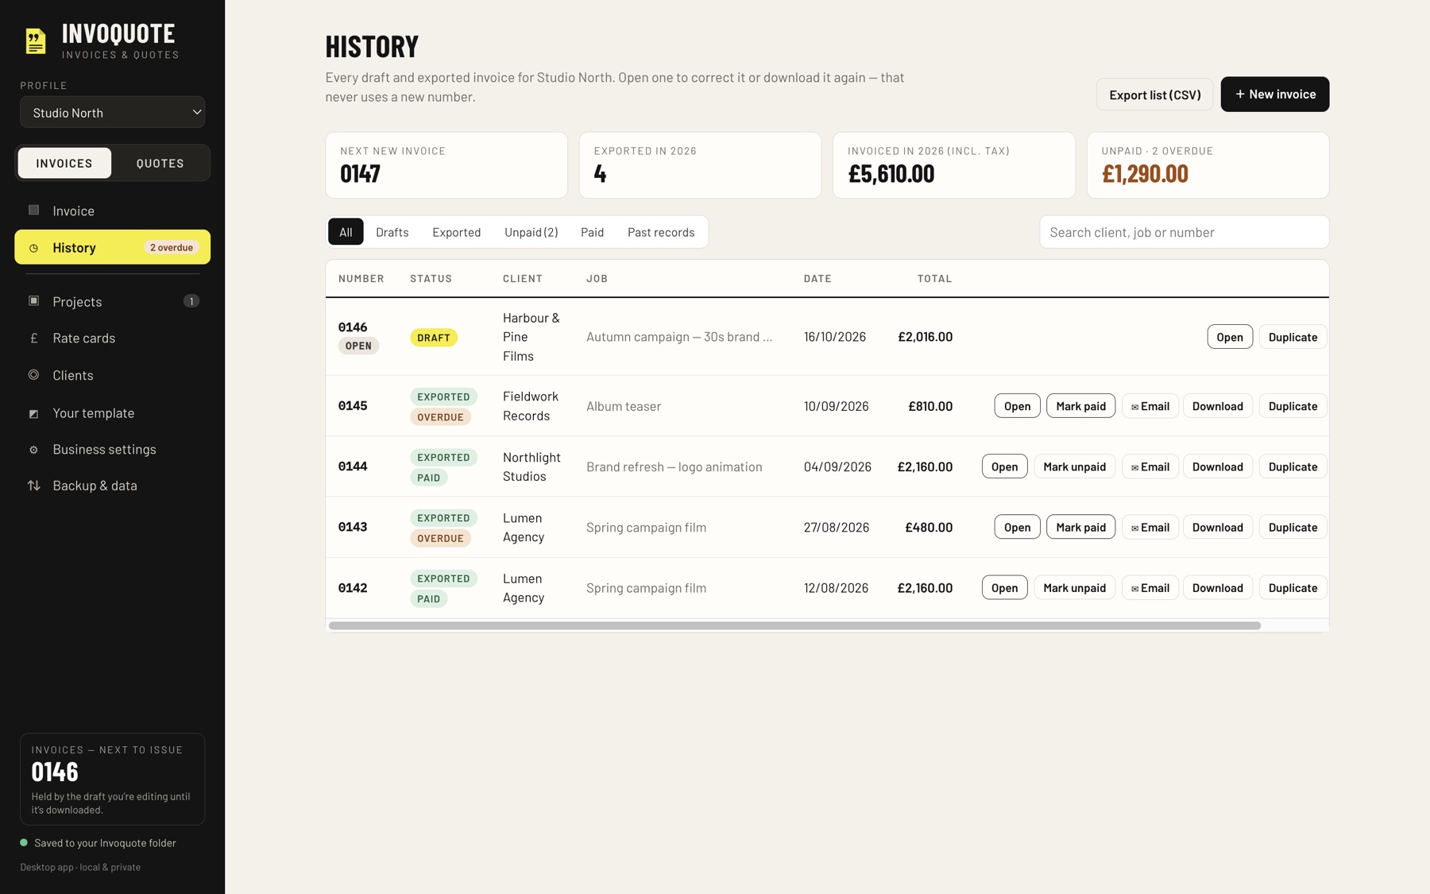The height and width of the screenshot is (894, 1430).
Task: Click the Projects count badge
Action: (191, 301)
